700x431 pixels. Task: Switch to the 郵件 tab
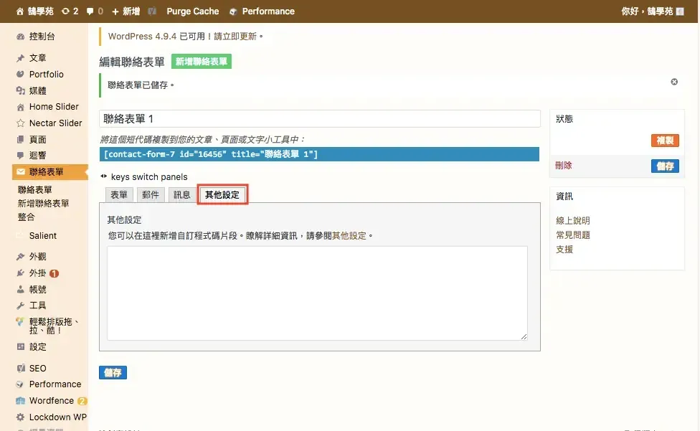151,195
